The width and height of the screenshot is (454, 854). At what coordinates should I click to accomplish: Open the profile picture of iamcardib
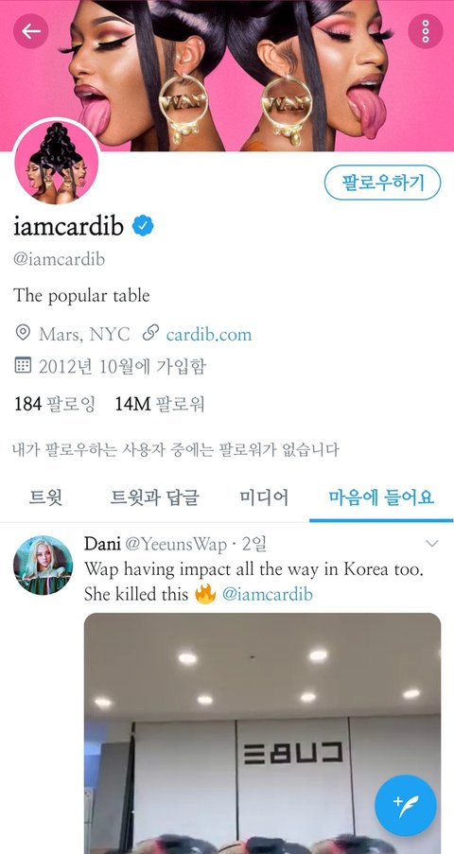pyautogui.click(x=57, y=162)
